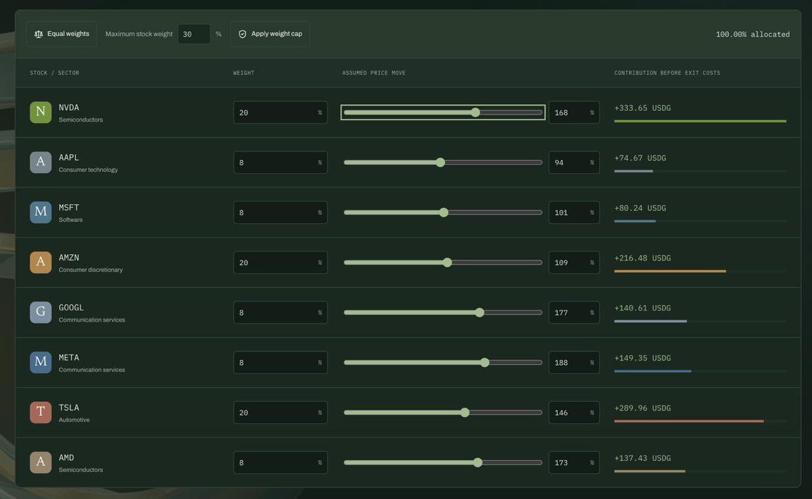Click the GOOGL stock icon

[x=41, y=312]
